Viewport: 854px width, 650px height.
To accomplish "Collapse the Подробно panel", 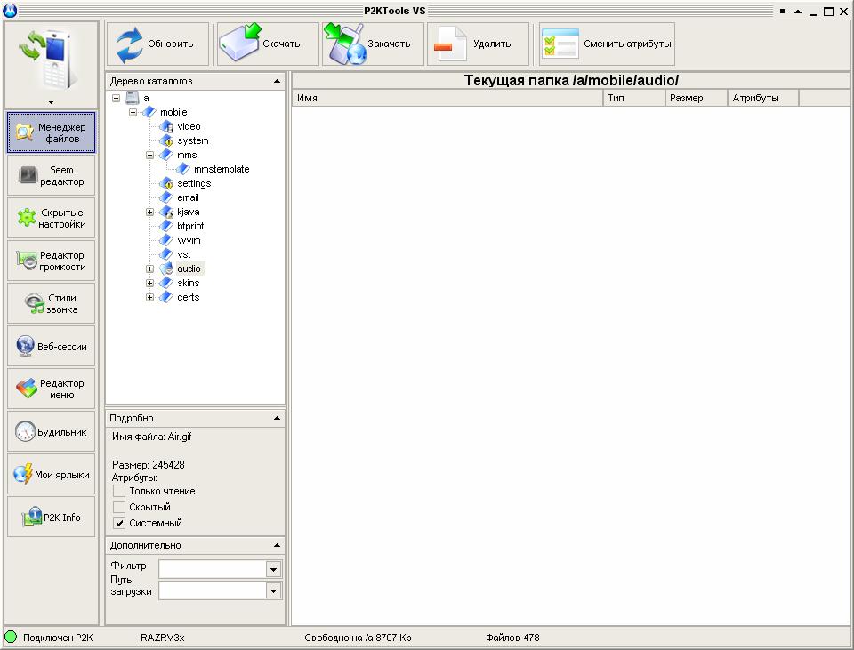I will (277, 418).
